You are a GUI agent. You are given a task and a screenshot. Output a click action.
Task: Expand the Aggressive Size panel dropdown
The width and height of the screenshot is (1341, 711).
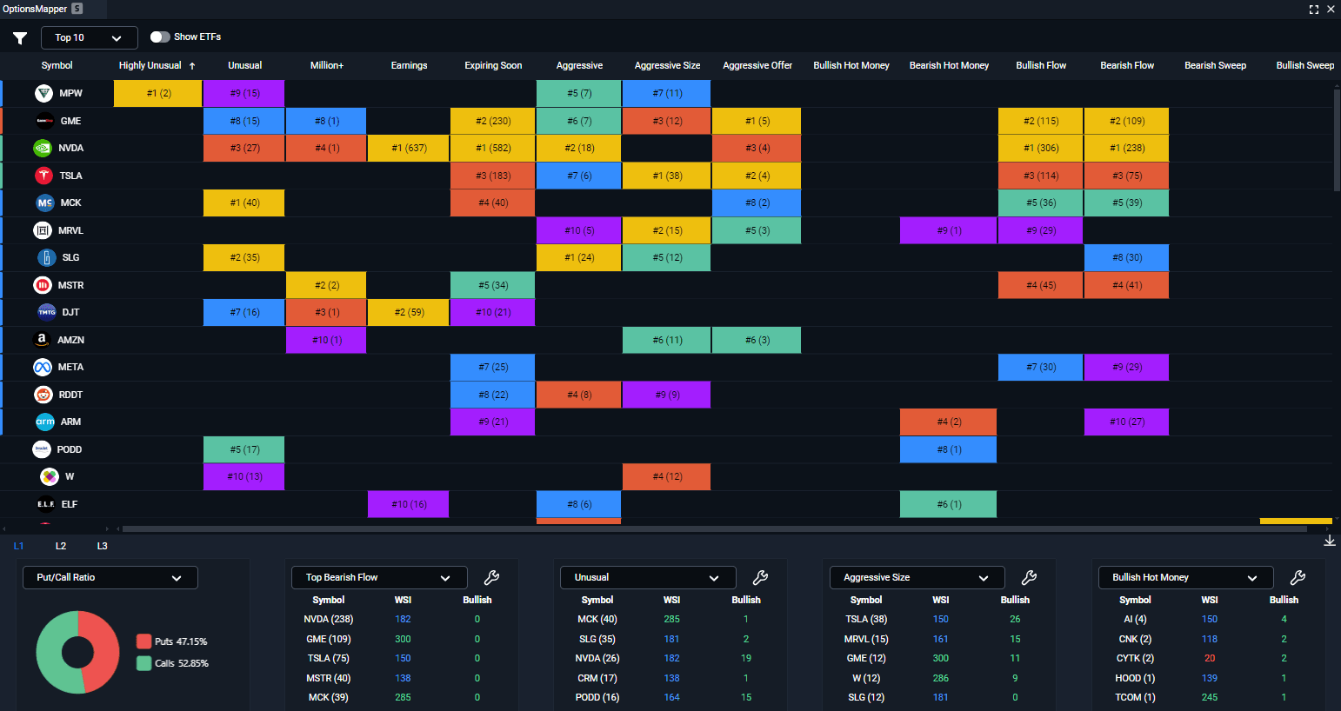point(916,578)
